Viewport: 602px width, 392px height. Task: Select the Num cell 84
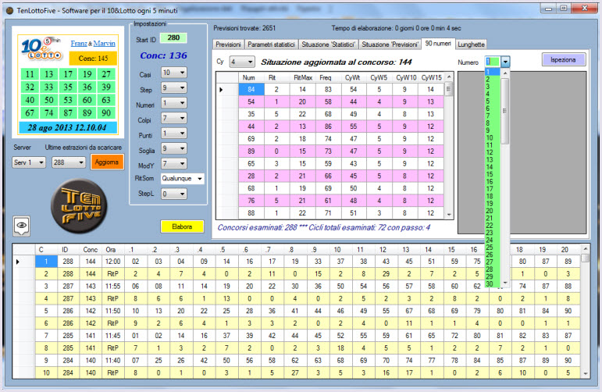[x=251, y=90]
